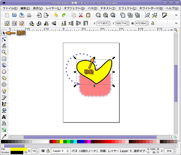This screenshot has height=155, width=181.
Task: Select the Zoom magnifier tool
Action: click(4, 52)
